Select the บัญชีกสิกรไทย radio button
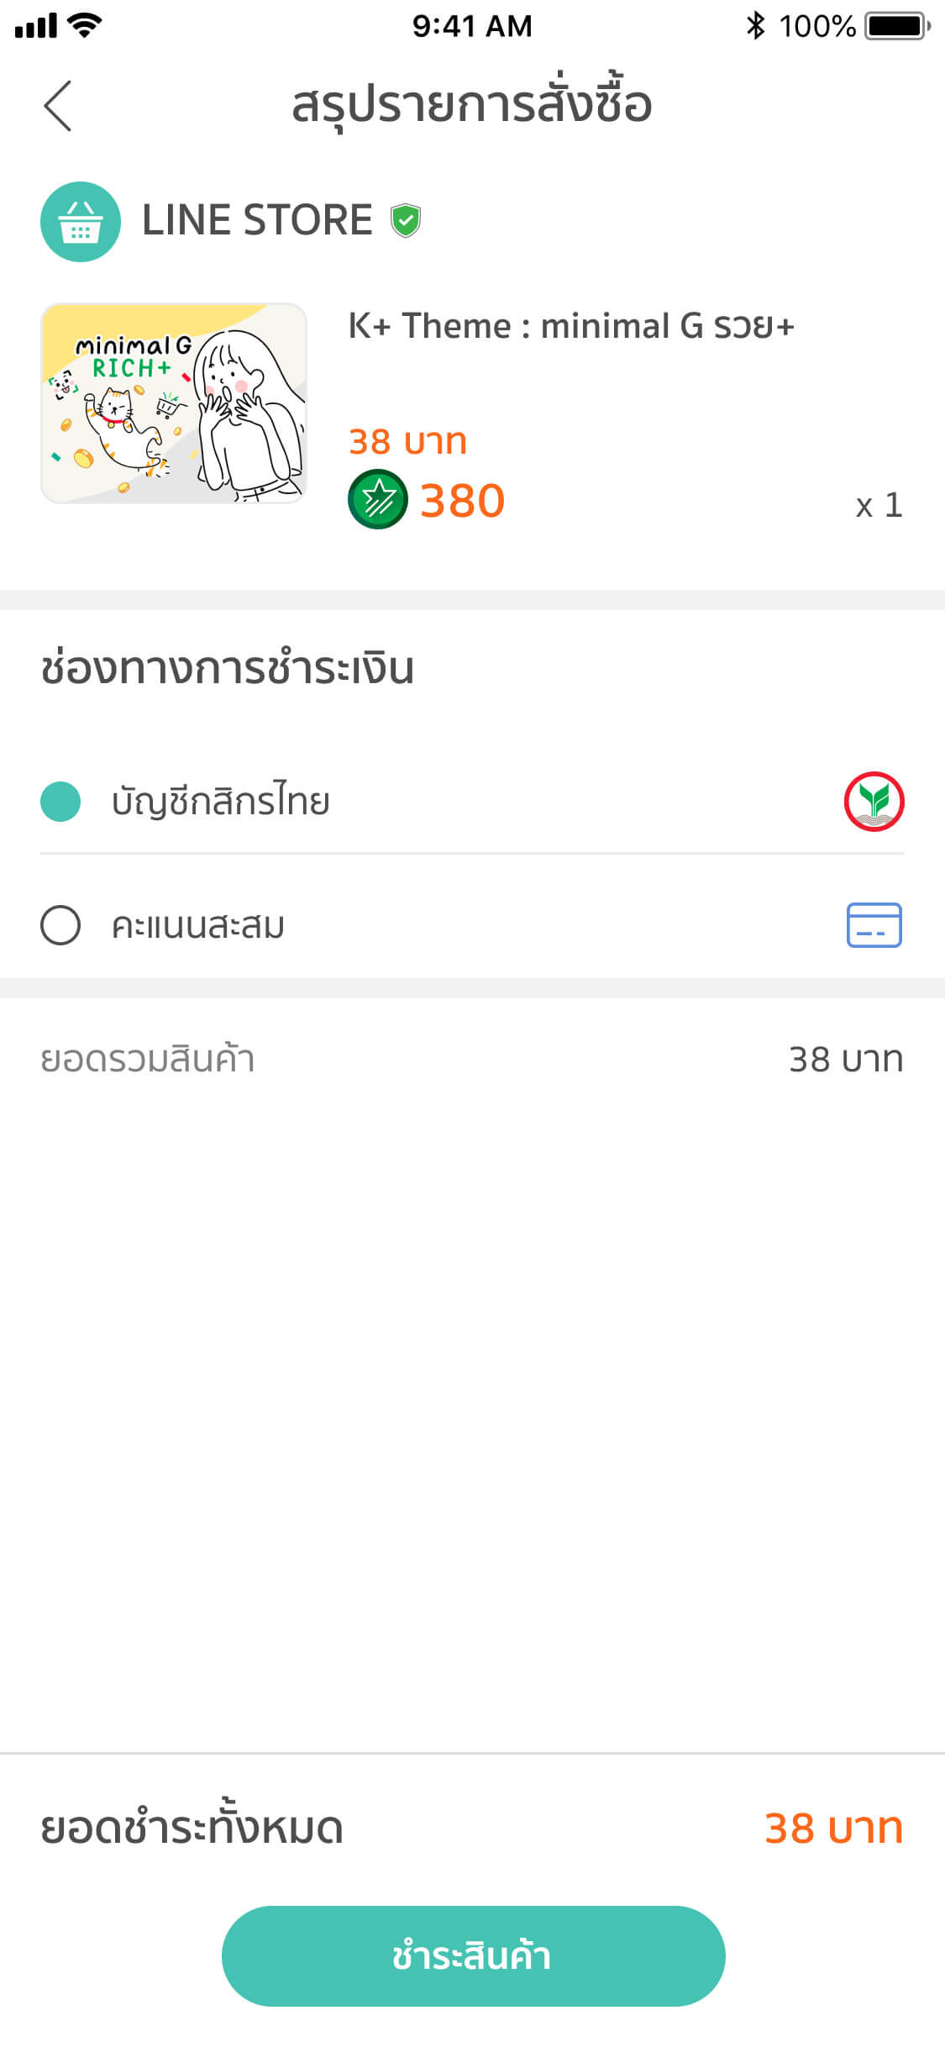The image size is (945, 2047). pos(60,801)
